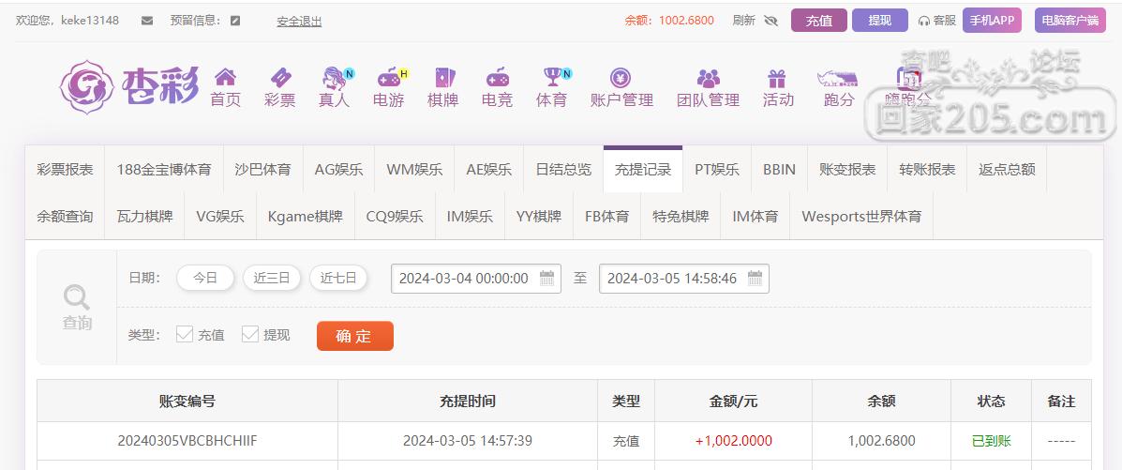Click start date field 2024-03-04 00:00:00
Screen dimensions: 1122x470
(476, 279)
